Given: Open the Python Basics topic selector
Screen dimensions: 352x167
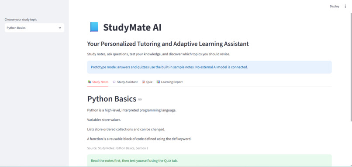Looking at the screenshot, I should pos(35,28).
